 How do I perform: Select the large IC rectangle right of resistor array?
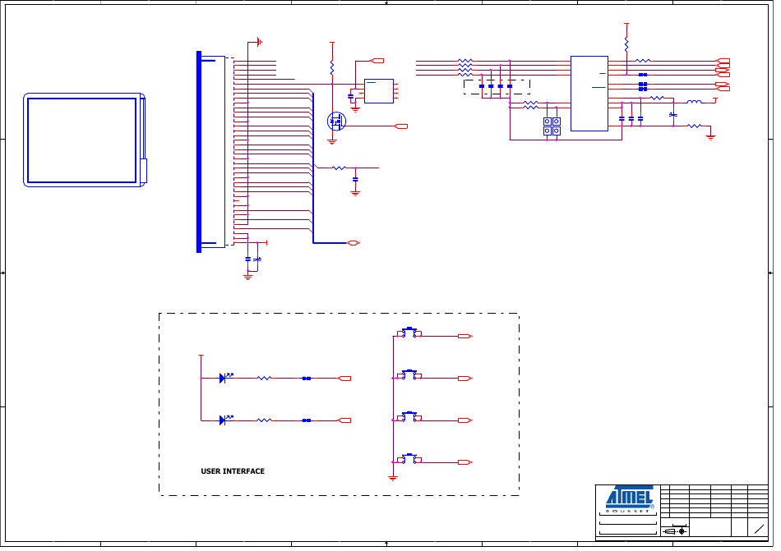pyautogui.click(x=589, y=94)
